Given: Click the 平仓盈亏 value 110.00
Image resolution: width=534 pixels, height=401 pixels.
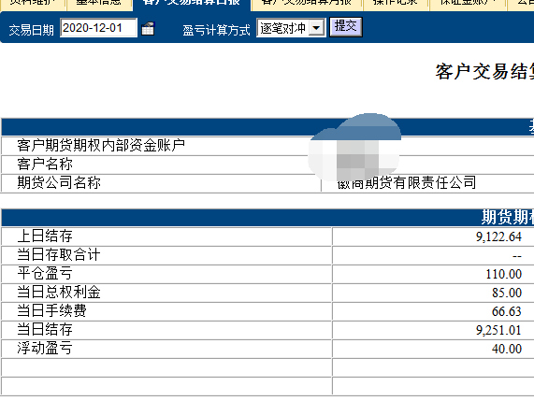Looking at the screenshot, I should 503,274.
